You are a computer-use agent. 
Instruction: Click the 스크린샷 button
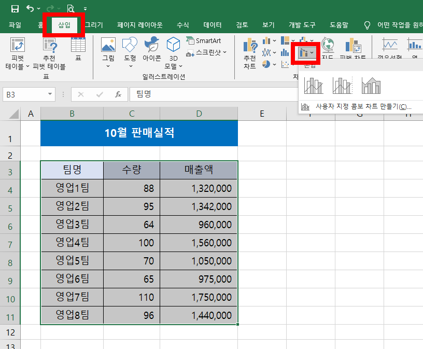pos(206,52)
